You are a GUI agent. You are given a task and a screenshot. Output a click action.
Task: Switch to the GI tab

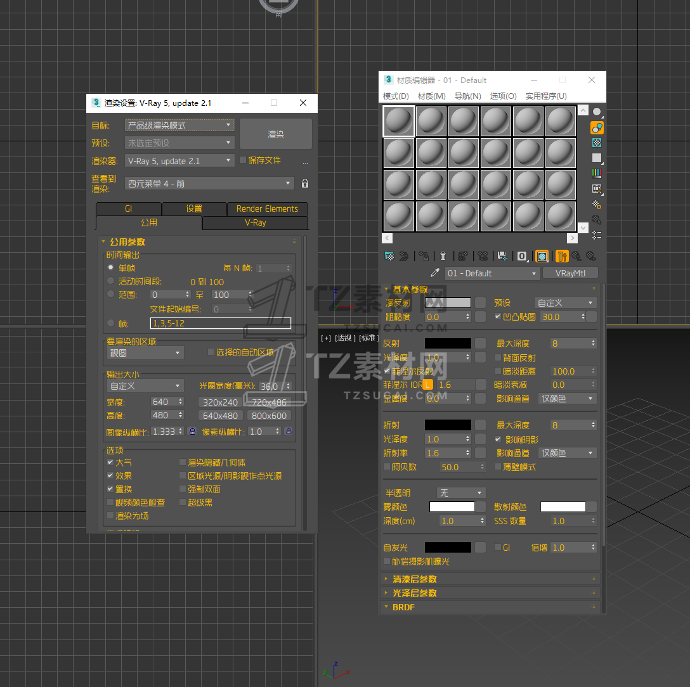129,209
